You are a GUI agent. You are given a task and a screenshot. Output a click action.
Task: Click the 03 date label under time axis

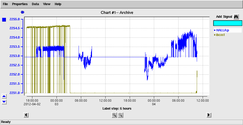pyautogui.click(x=57, y=104)
